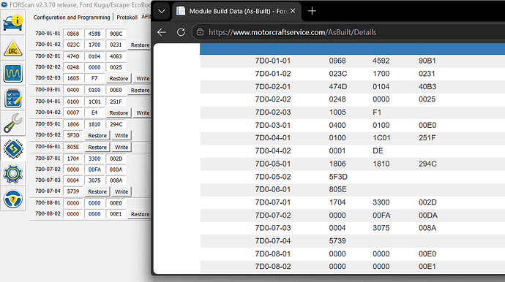Viewport: 505px width, 282px height.
Task: Select web label 7D0-07-03
Action: pyautogui.click(x=273, y=228)
